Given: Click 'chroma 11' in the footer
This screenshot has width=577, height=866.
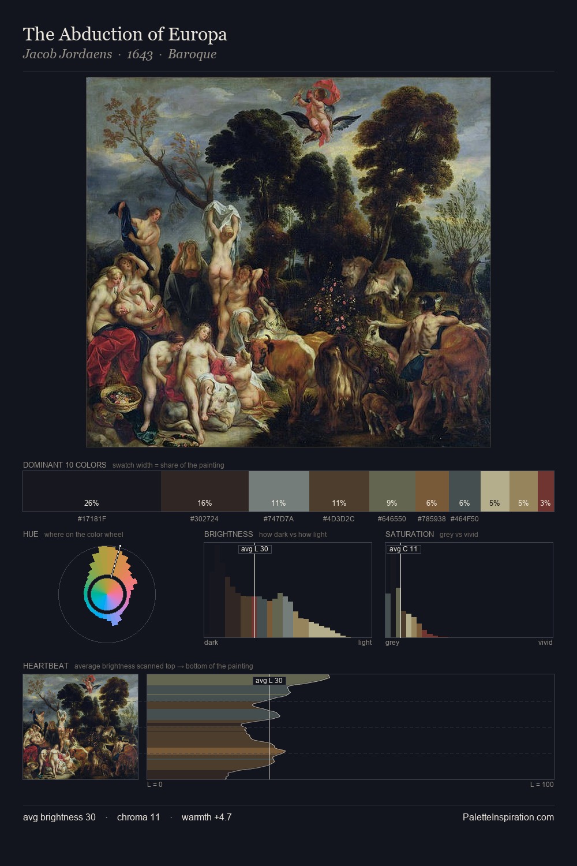Looking at the screenshot, I should tap(138, 817).
